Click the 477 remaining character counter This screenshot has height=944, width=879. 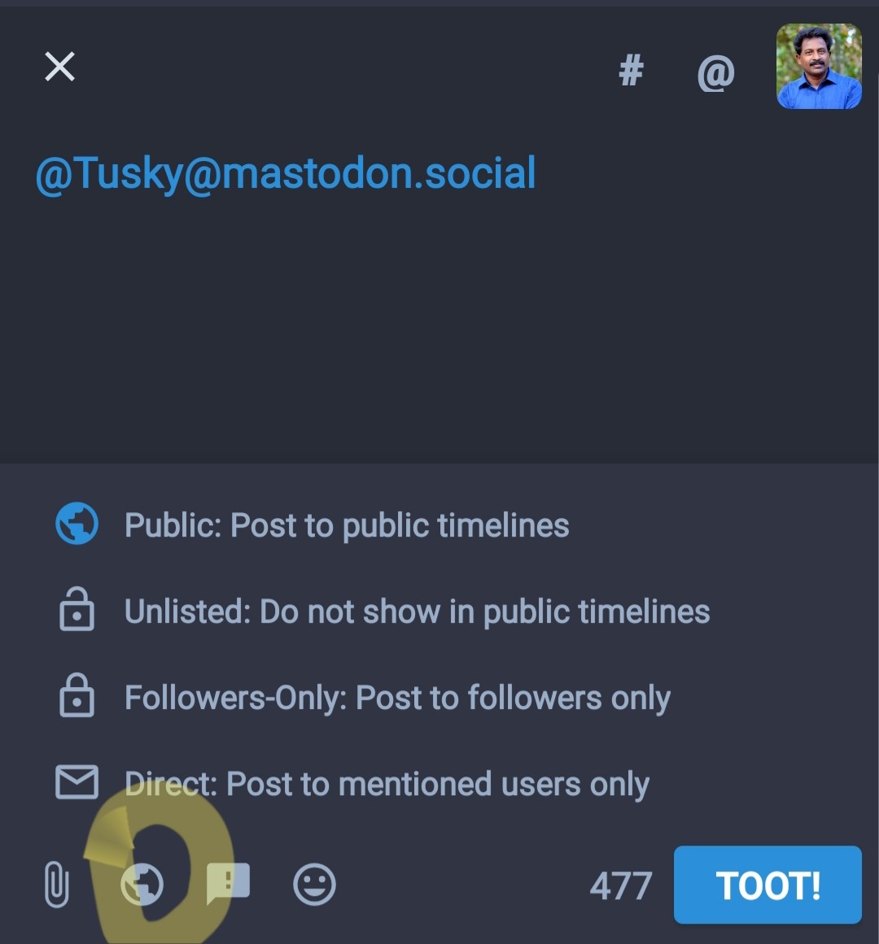(620, 885)
